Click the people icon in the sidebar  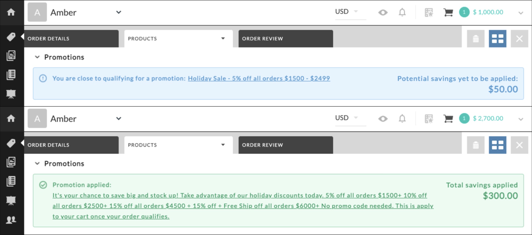[x=11, y=220]
